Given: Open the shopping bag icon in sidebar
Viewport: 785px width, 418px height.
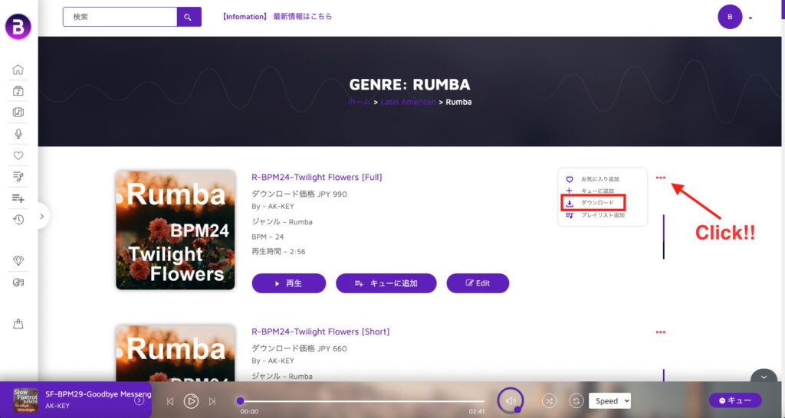Looking at the screenshot, I should point(18,324).
